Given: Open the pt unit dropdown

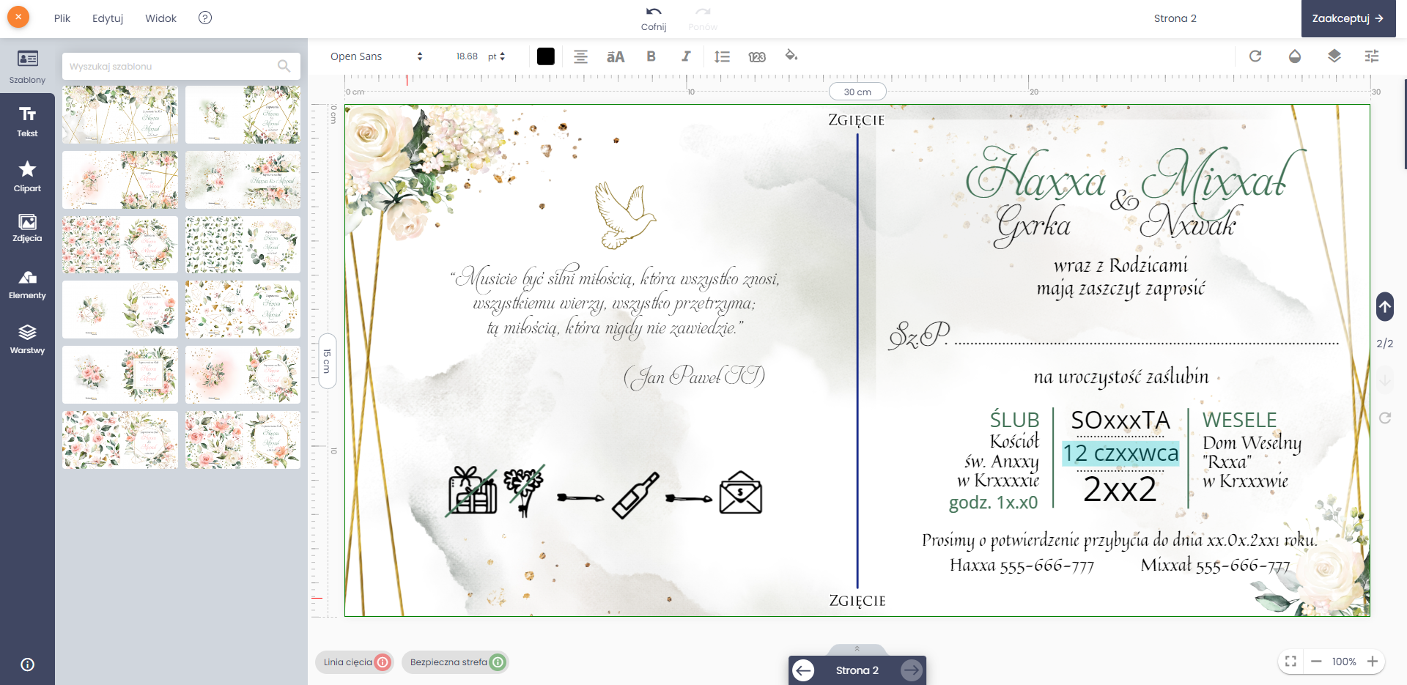Looking at the screenshot, I should (497, 56).
